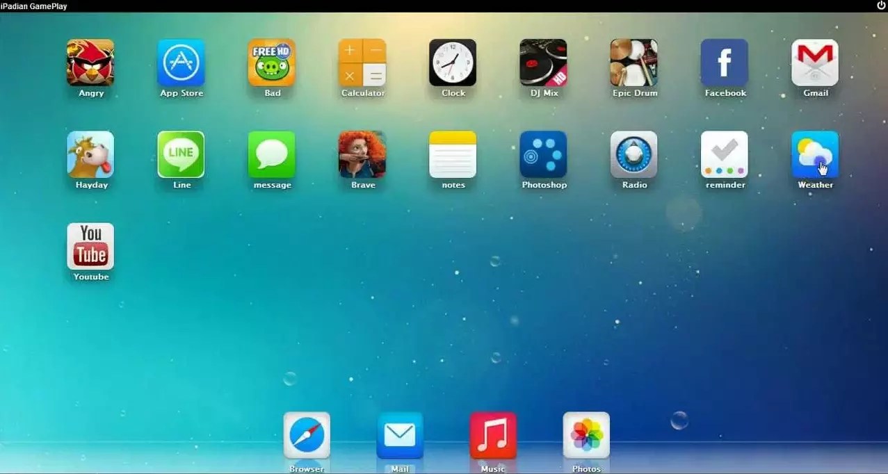This screenshot has height=474, width=888.
Task: Open the Radio app icon
Action: [634, 154]
